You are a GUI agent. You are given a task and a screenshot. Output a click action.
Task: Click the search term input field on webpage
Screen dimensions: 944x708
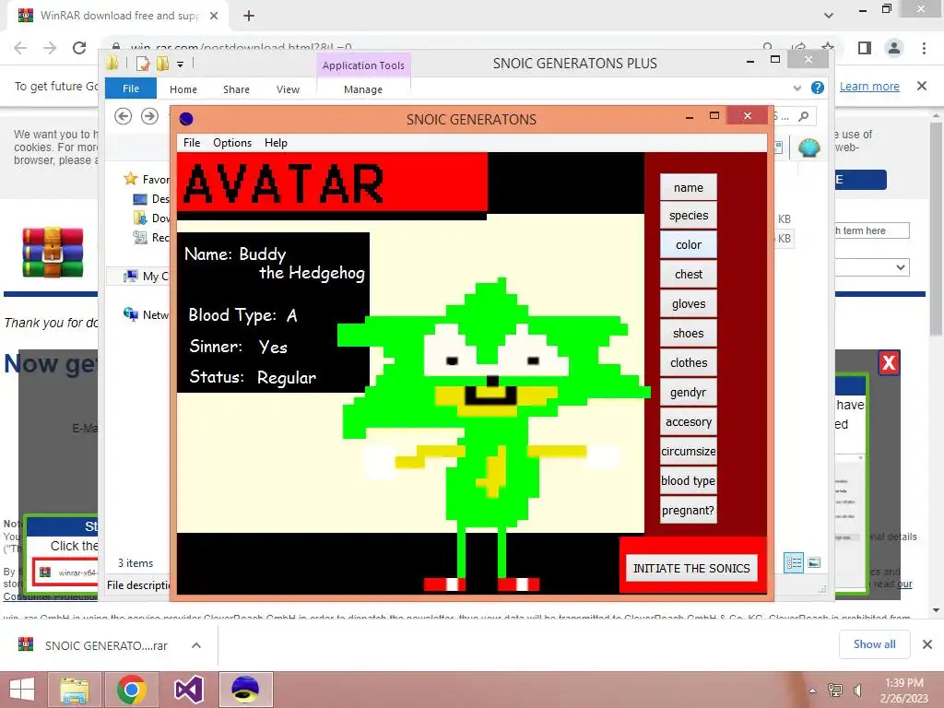pyautogui.click(x=872, y=230)
